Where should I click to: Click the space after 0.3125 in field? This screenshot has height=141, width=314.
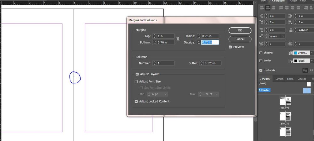point(306,30)
